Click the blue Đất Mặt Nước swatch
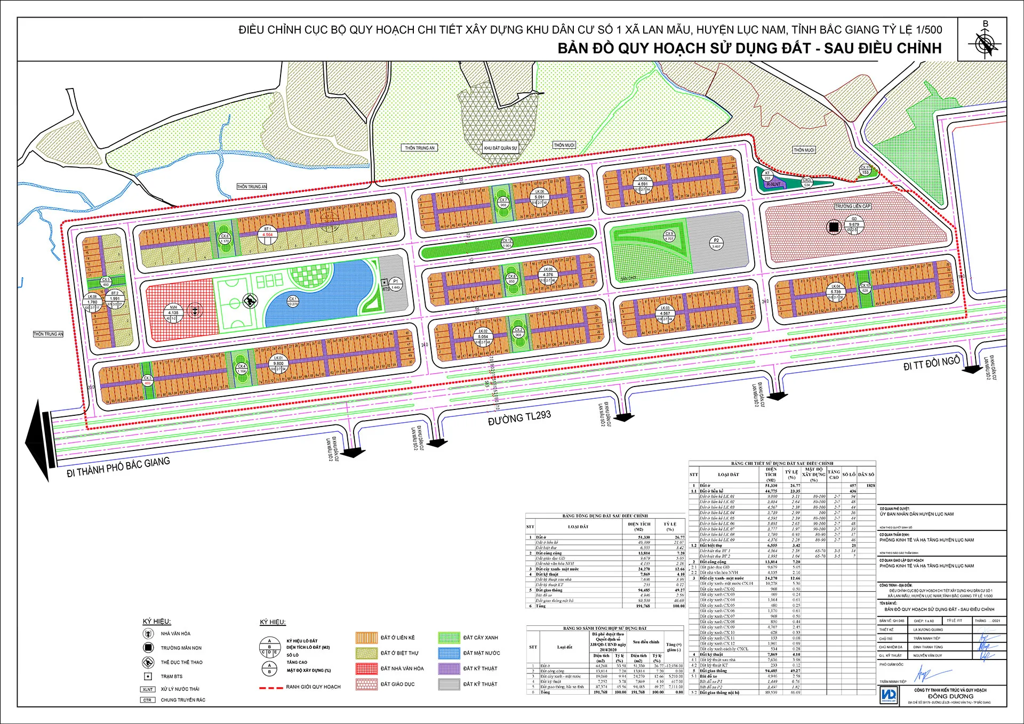 tap(449, 653)
